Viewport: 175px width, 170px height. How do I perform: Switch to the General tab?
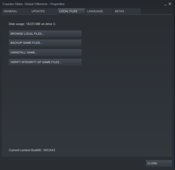16,11
